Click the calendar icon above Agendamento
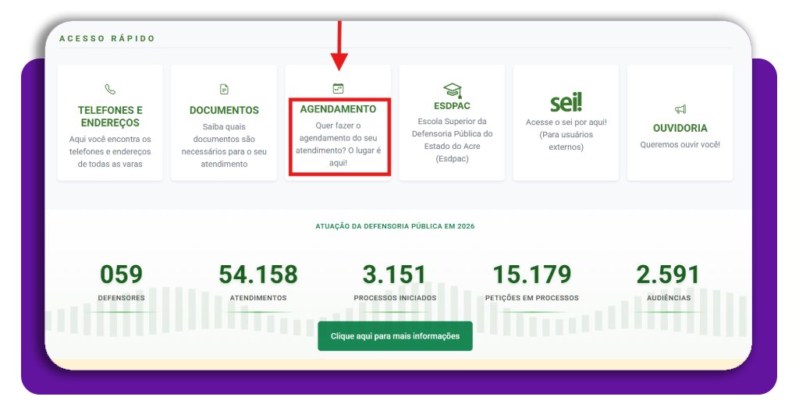This screenshot has width=799, height=418. pyautogui.click(x=338, y=89)
